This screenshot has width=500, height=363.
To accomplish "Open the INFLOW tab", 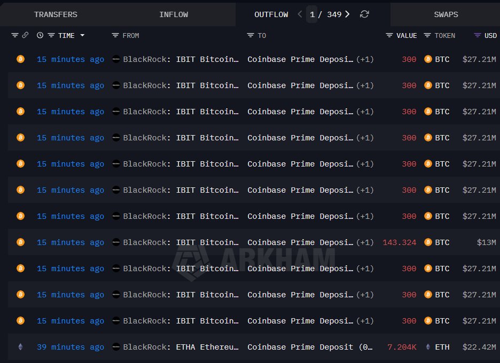I will [174, 14].
